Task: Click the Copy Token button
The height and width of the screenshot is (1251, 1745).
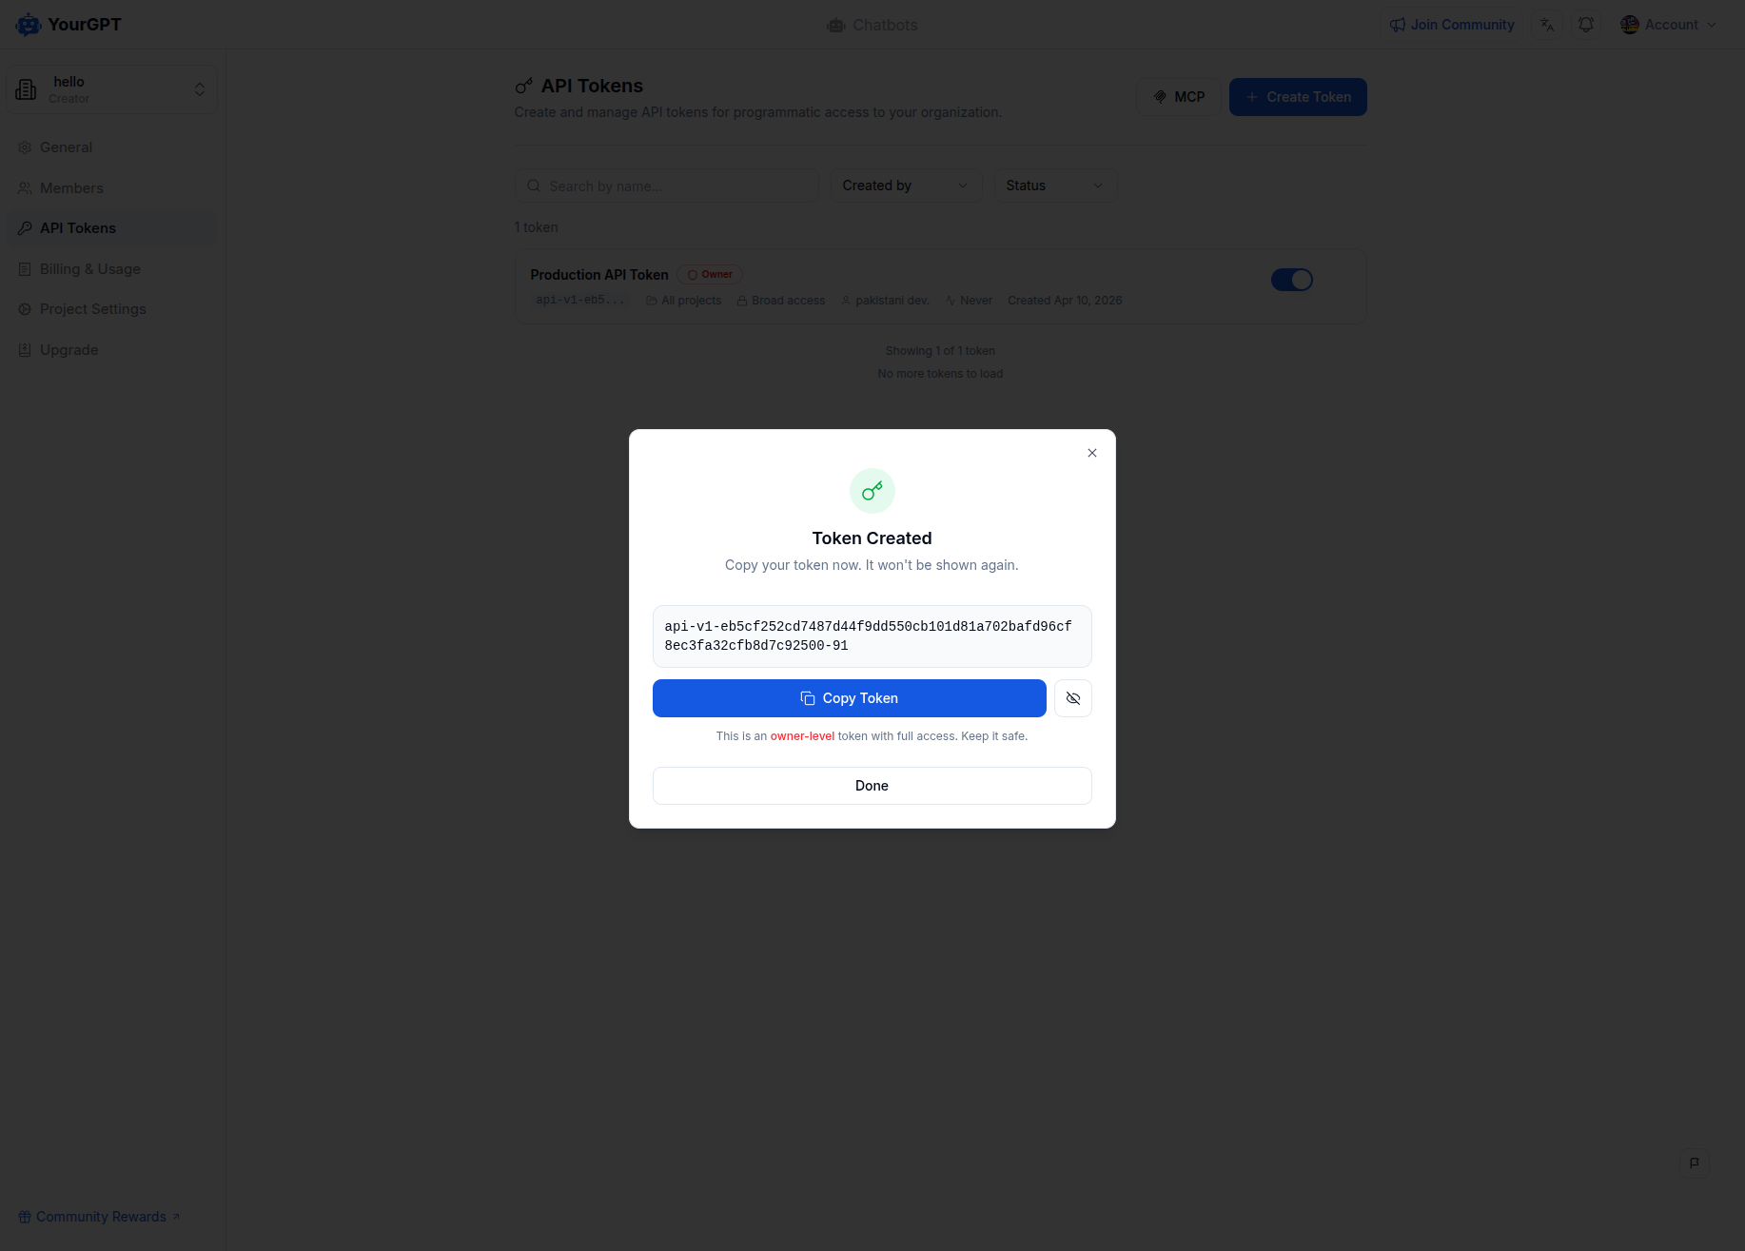Action: [x=850, y=698]
